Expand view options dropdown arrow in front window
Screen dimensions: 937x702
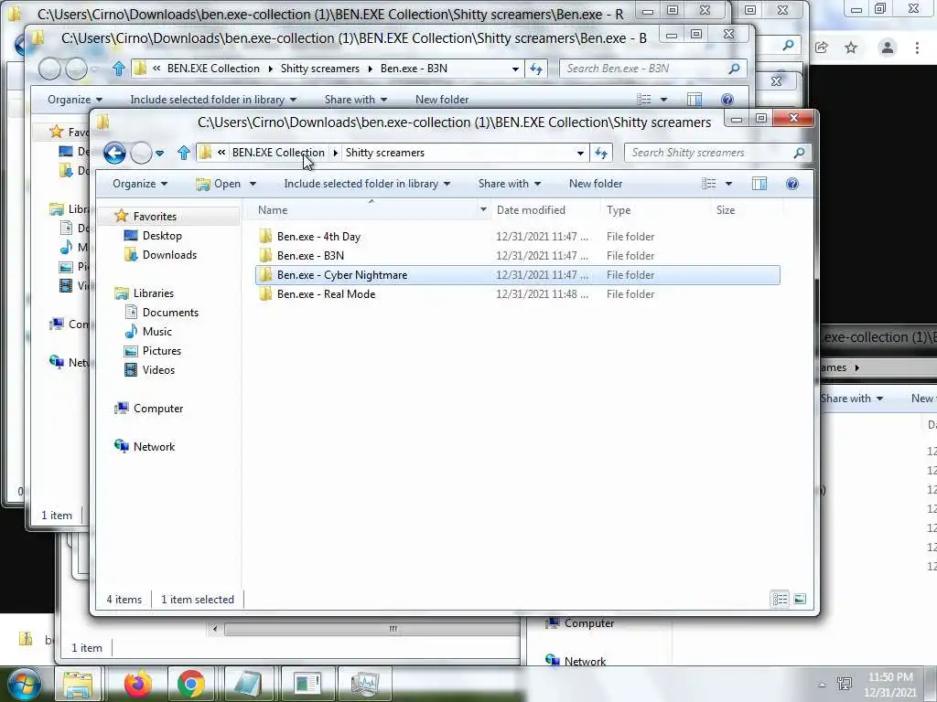click(x=728, y=184)
